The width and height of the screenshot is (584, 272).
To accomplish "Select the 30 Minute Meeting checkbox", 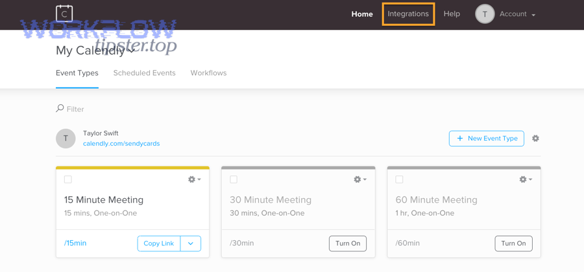I will point(234,179).
